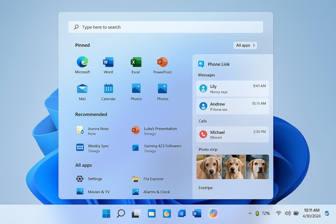336x224 pixels.
Task: Open the pinned Excel app
Action: (x=136, y=65)
